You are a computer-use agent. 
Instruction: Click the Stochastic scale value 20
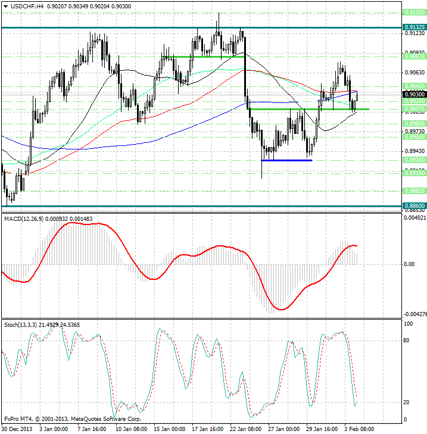tap(406, 402)
